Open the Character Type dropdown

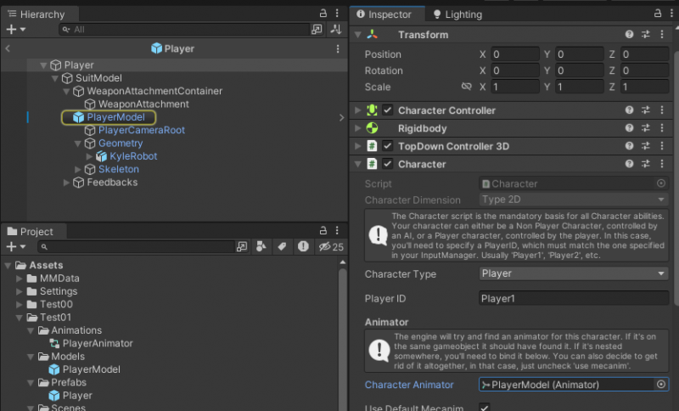click(574, 273)
